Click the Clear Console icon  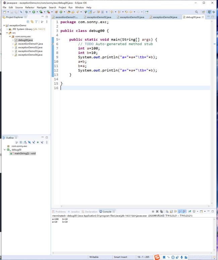167,211
